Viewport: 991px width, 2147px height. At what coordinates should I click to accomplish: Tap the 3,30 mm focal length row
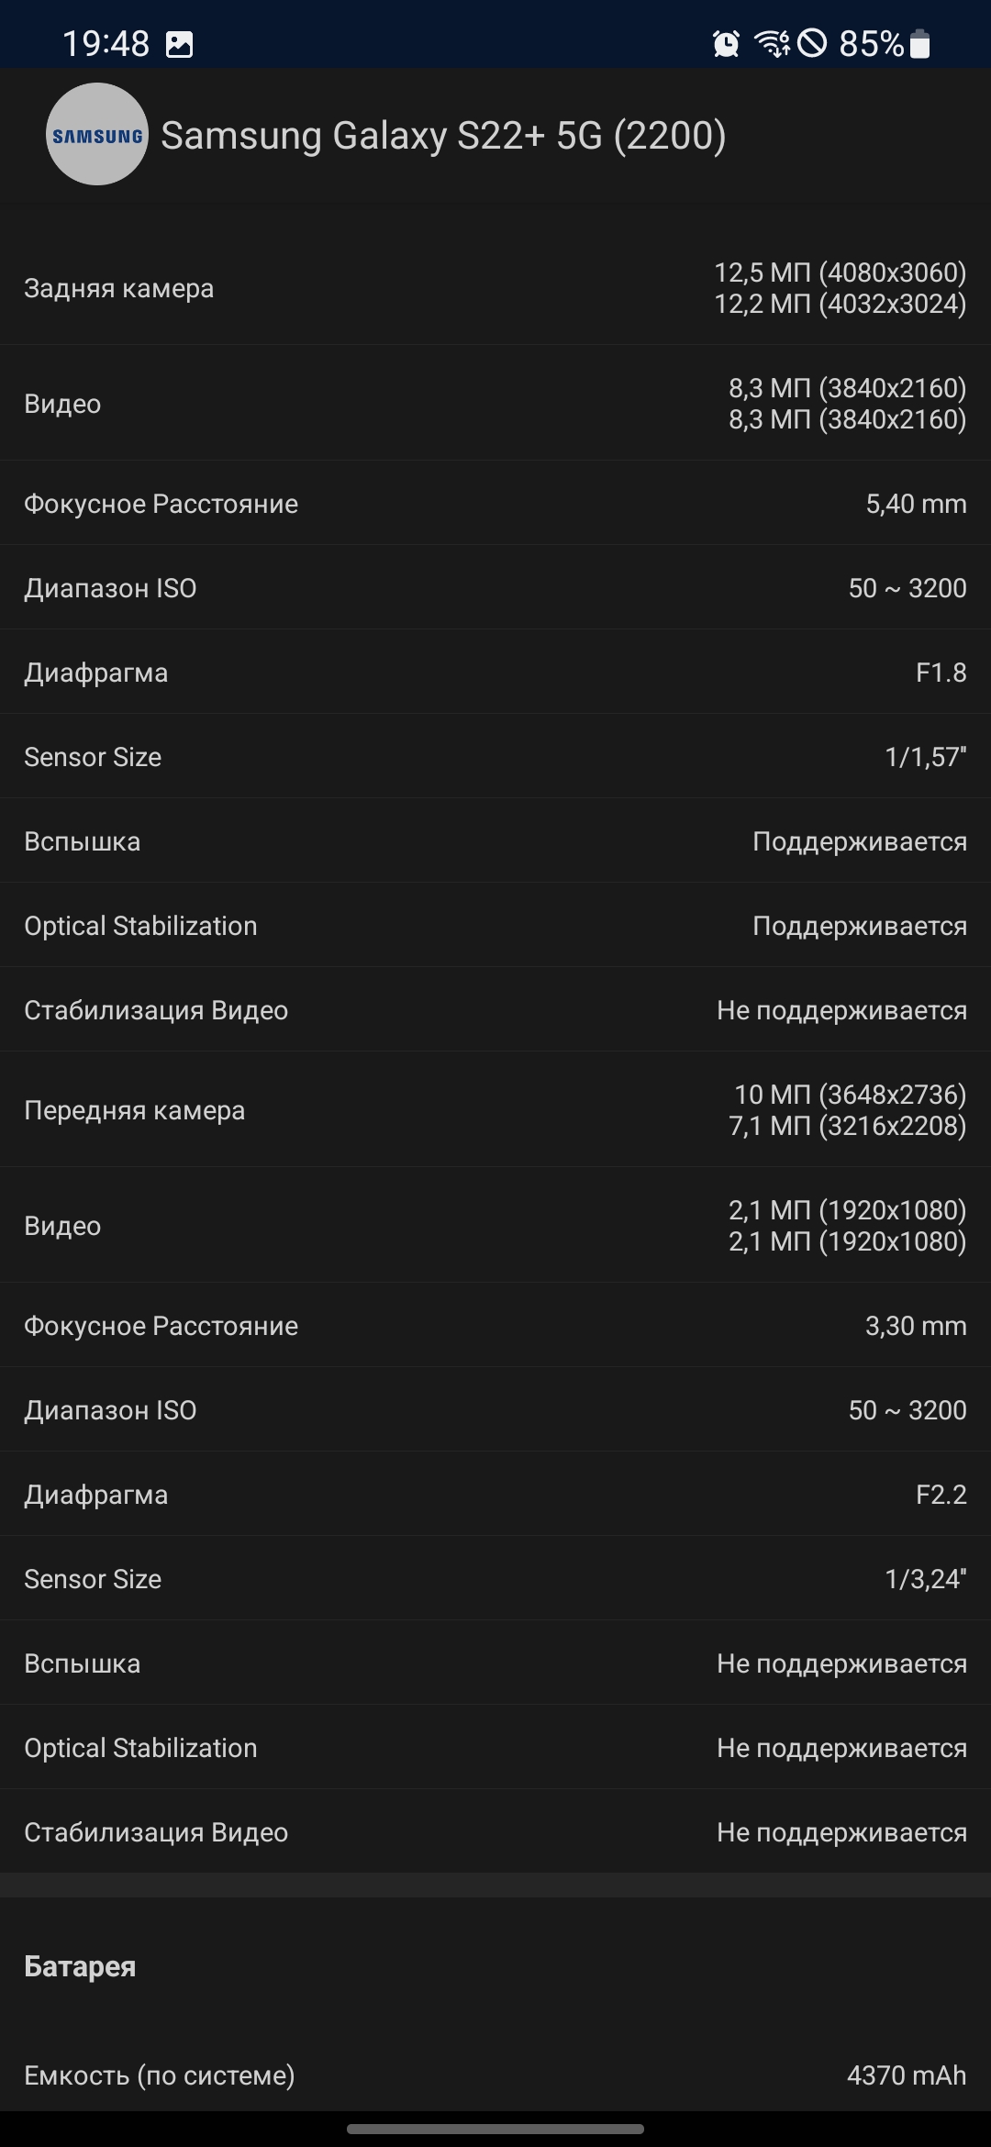click(x=495, y=1326)
